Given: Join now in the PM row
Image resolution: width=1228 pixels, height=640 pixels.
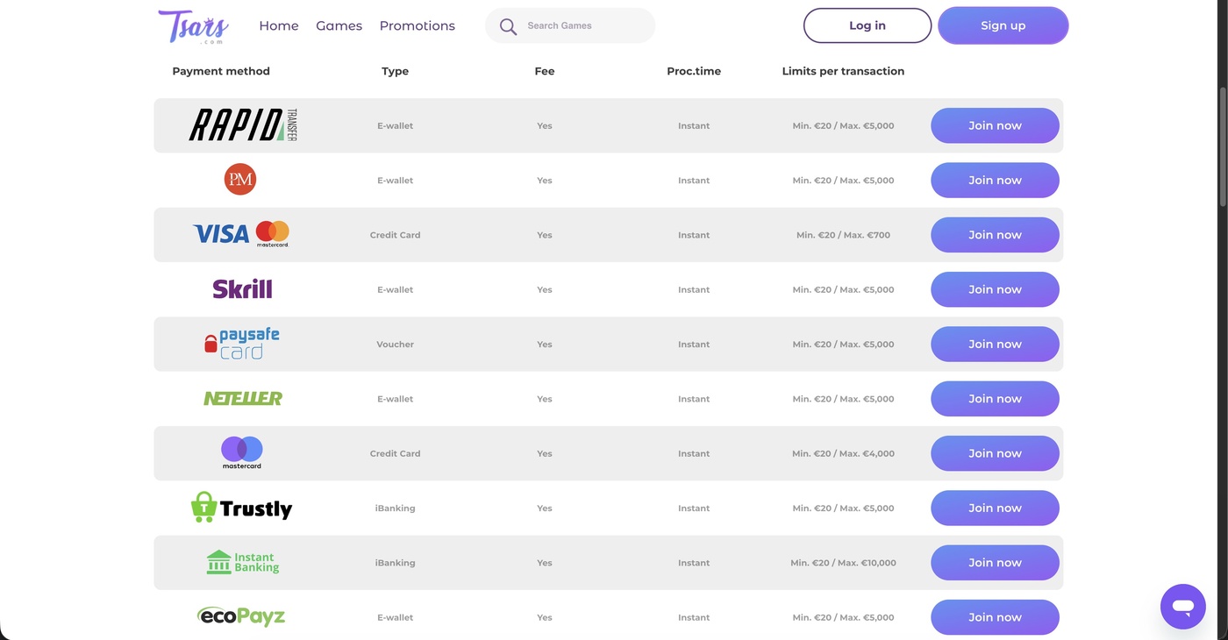Looking at the screenshot, I should (x=995, y=180).
